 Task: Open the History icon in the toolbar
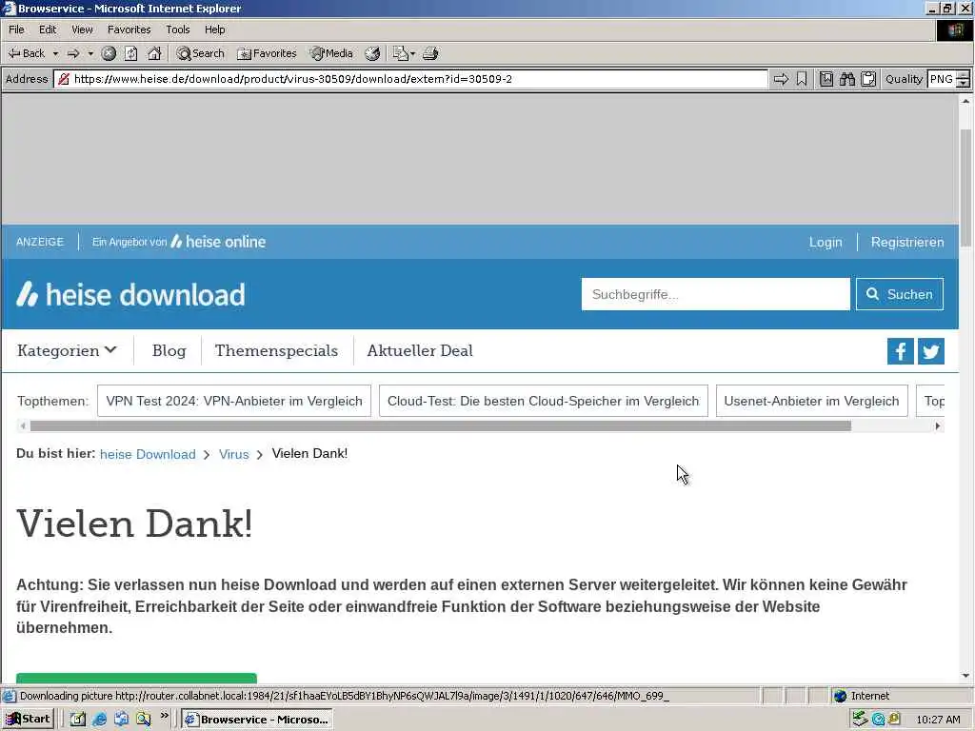pyautogui.click(x=372, y=53)
